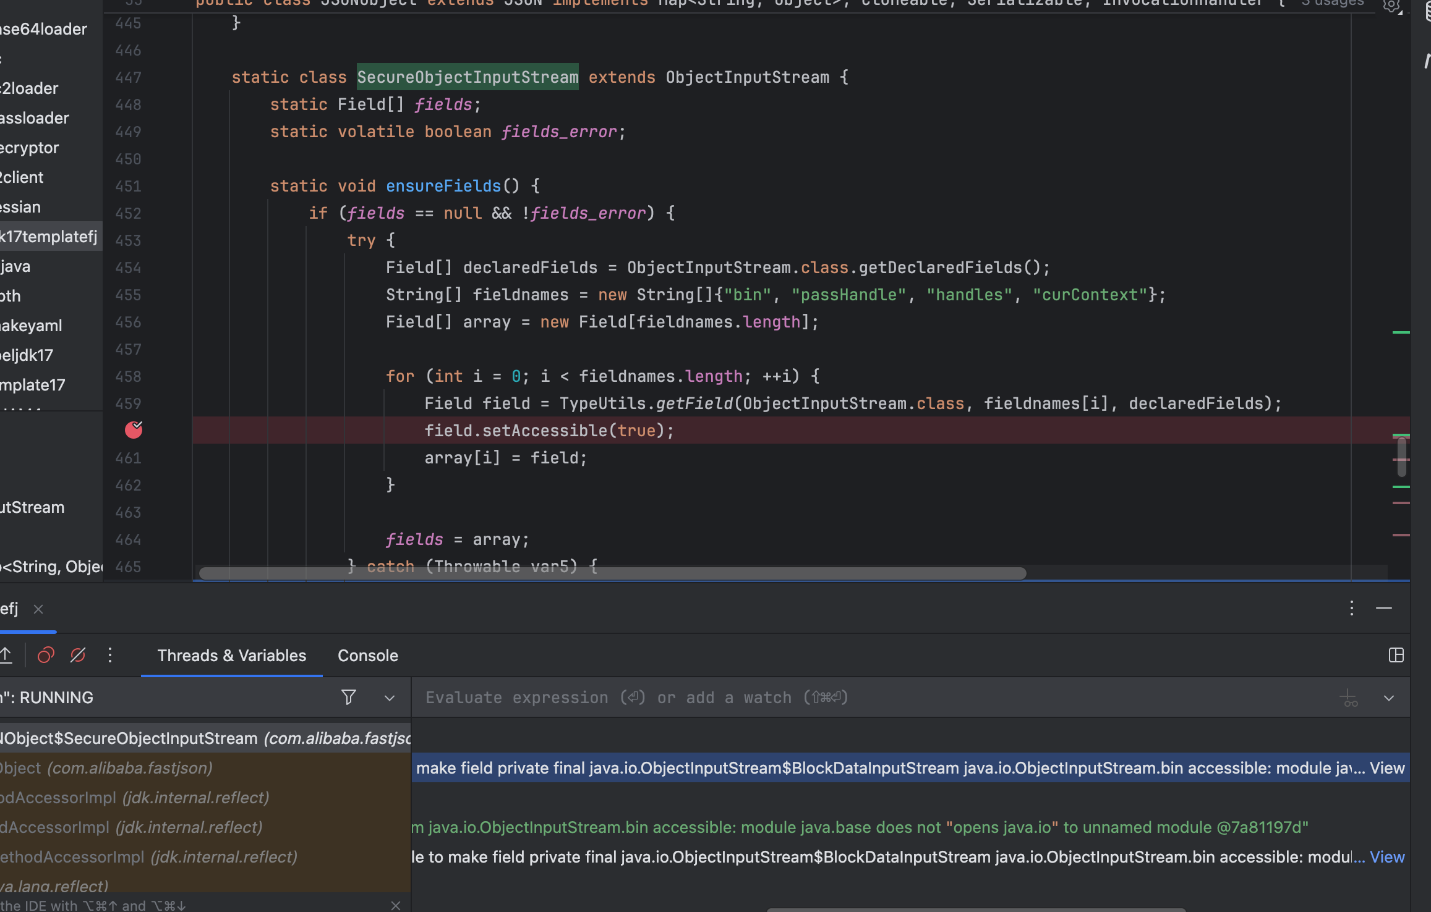
Task: Click the editor horizontal scrollbar
Action: coord(612,573)
